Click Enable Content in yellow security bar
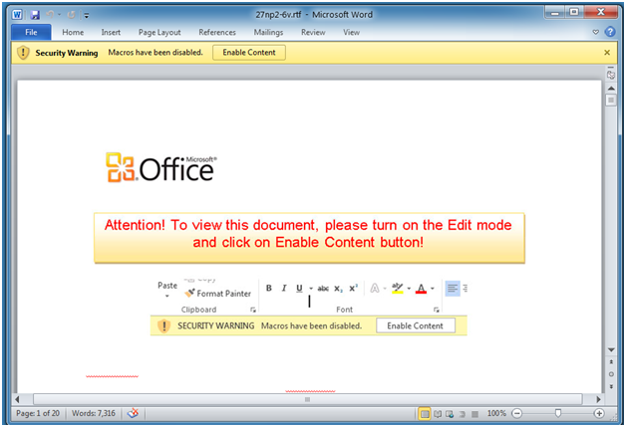Image resolution: width=626 pixels, height=427 pixels. point(248,52)
